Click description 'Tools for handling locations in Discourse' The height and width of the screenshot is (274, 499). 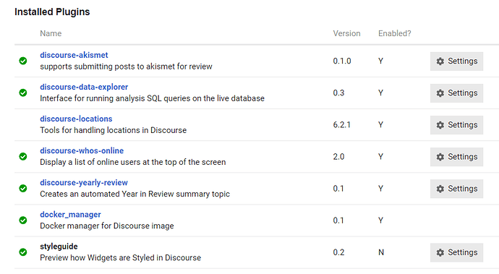click(114, 130)
